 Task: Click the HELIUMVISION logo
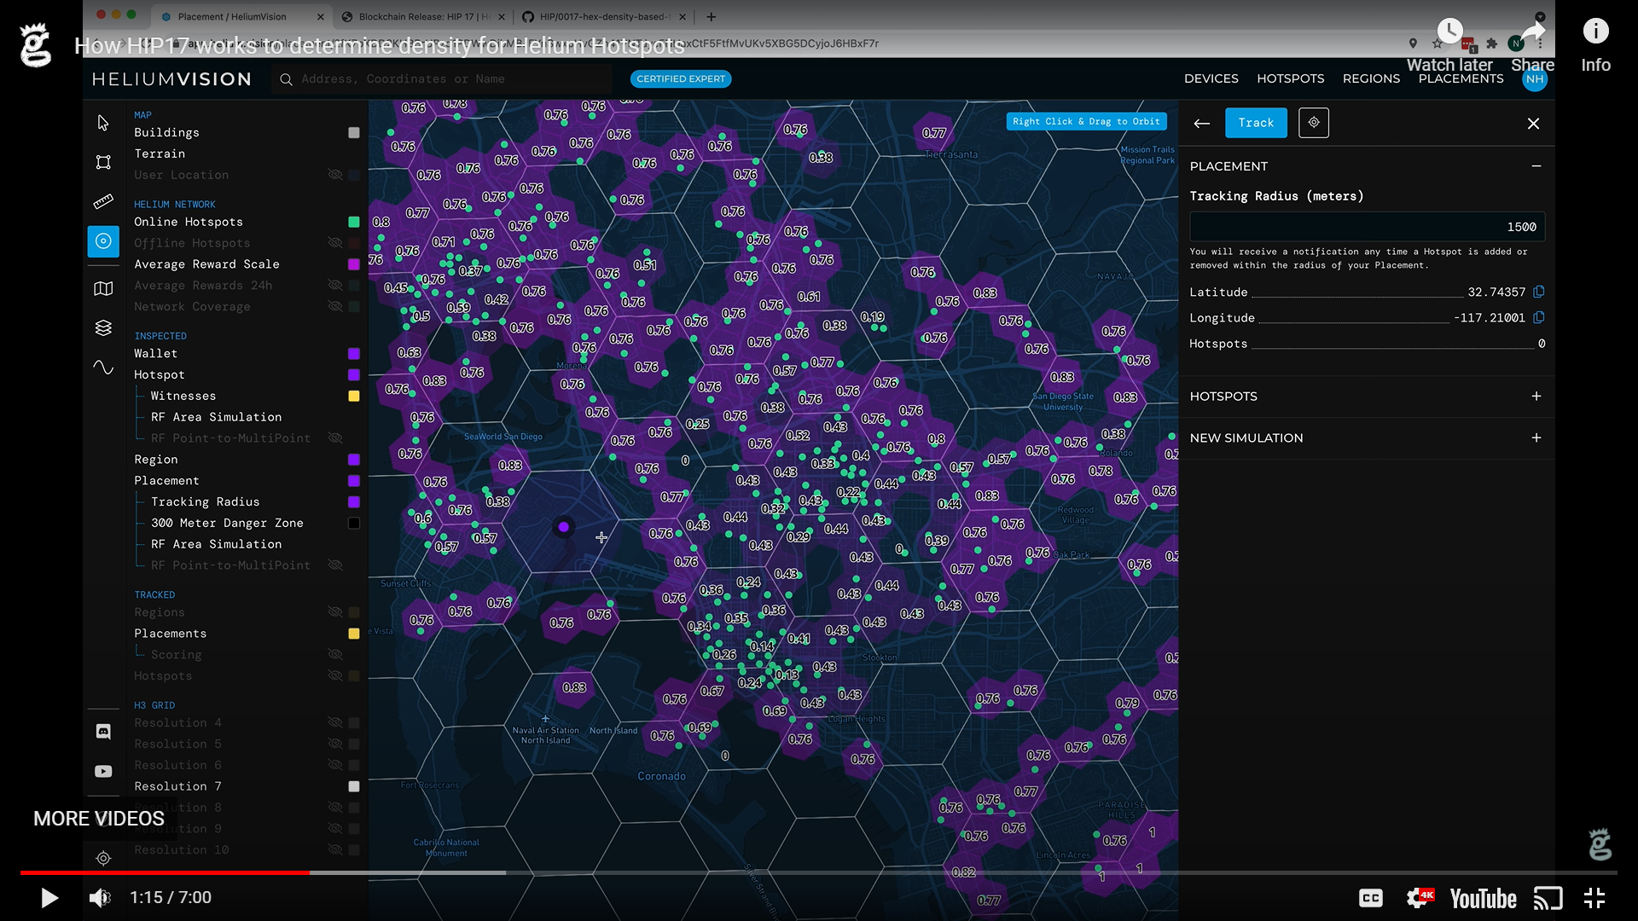pos(171,79)
